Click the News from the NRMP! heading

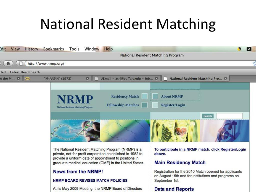point(78,171)
